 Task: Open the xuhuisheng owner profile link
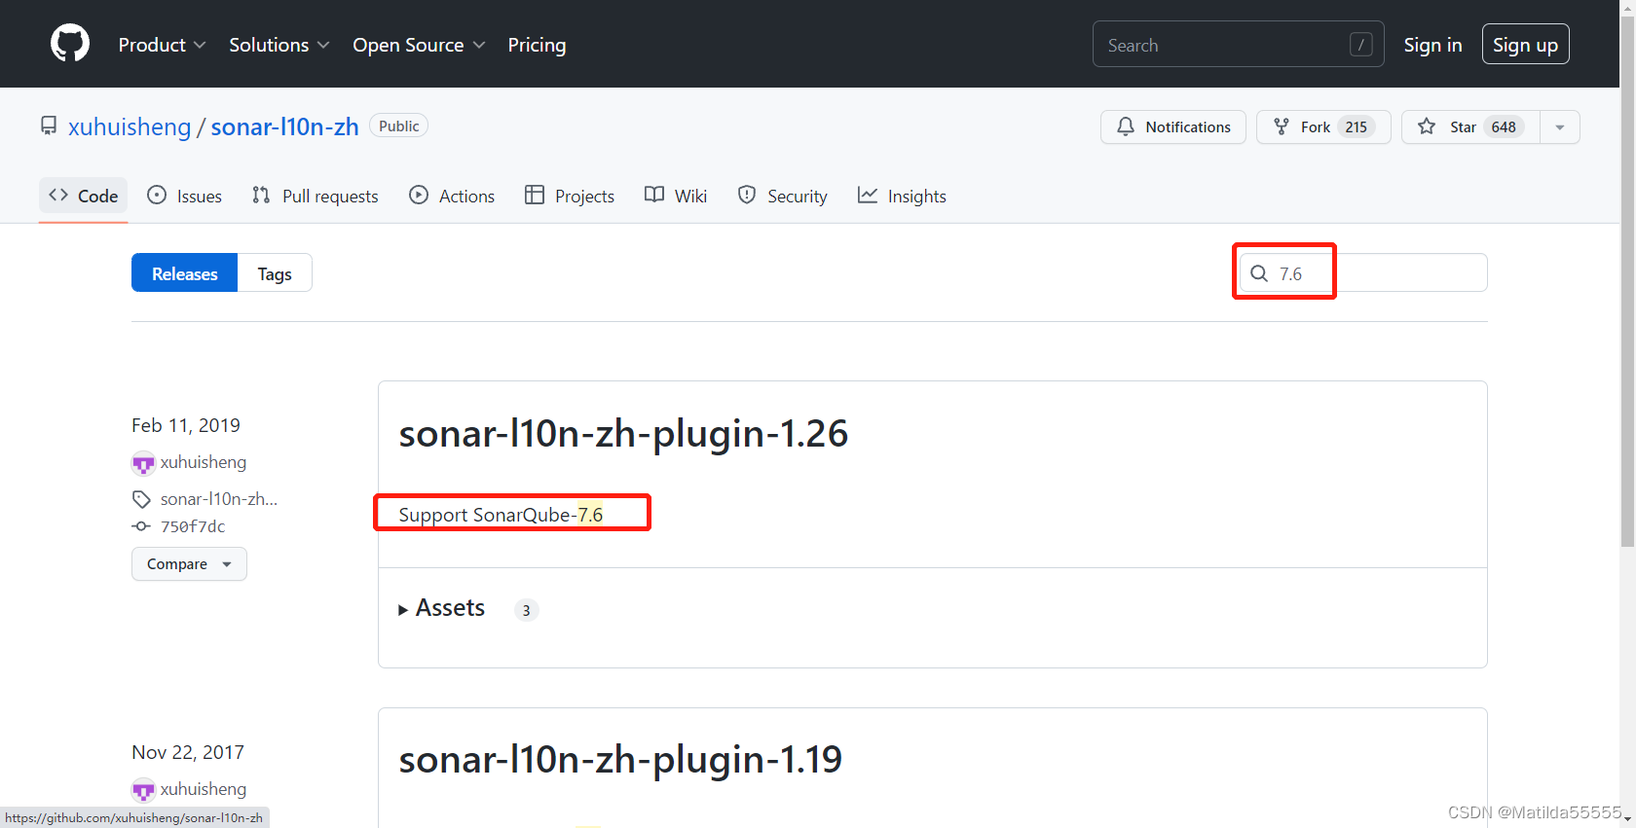tap(130, 126)
